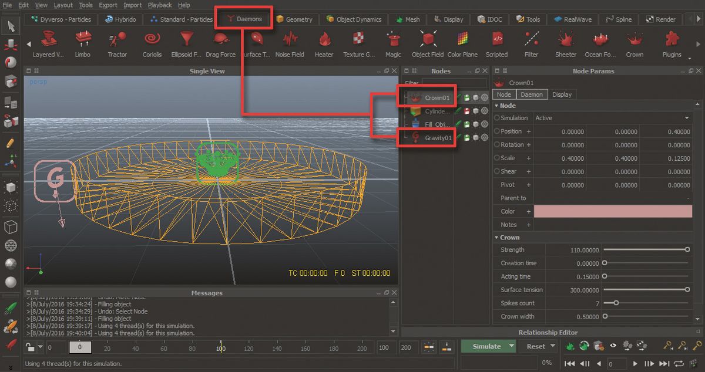Toggle the eye icon in the bottom toolbar
Image resolution: width=705 pixels, height=372 pixels.
pyautogui.click(x=613, y=346)
